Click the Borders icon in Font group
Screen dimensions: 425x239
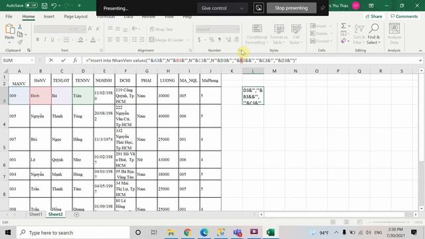pyautogui.click(x=66, y=40)
